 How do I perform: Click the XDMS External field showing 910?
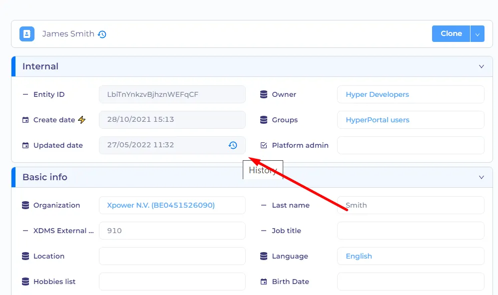[x=172, y=231]
